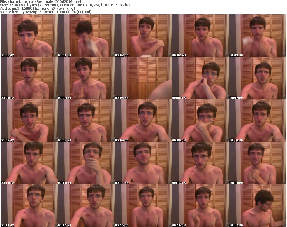Click the frame stamped 00:04:12
Screen dimensions: 287x227
[x=29, y=78]
